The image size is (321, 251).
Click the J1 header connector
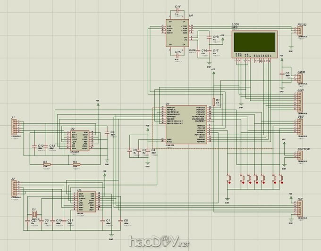[15, 127]
